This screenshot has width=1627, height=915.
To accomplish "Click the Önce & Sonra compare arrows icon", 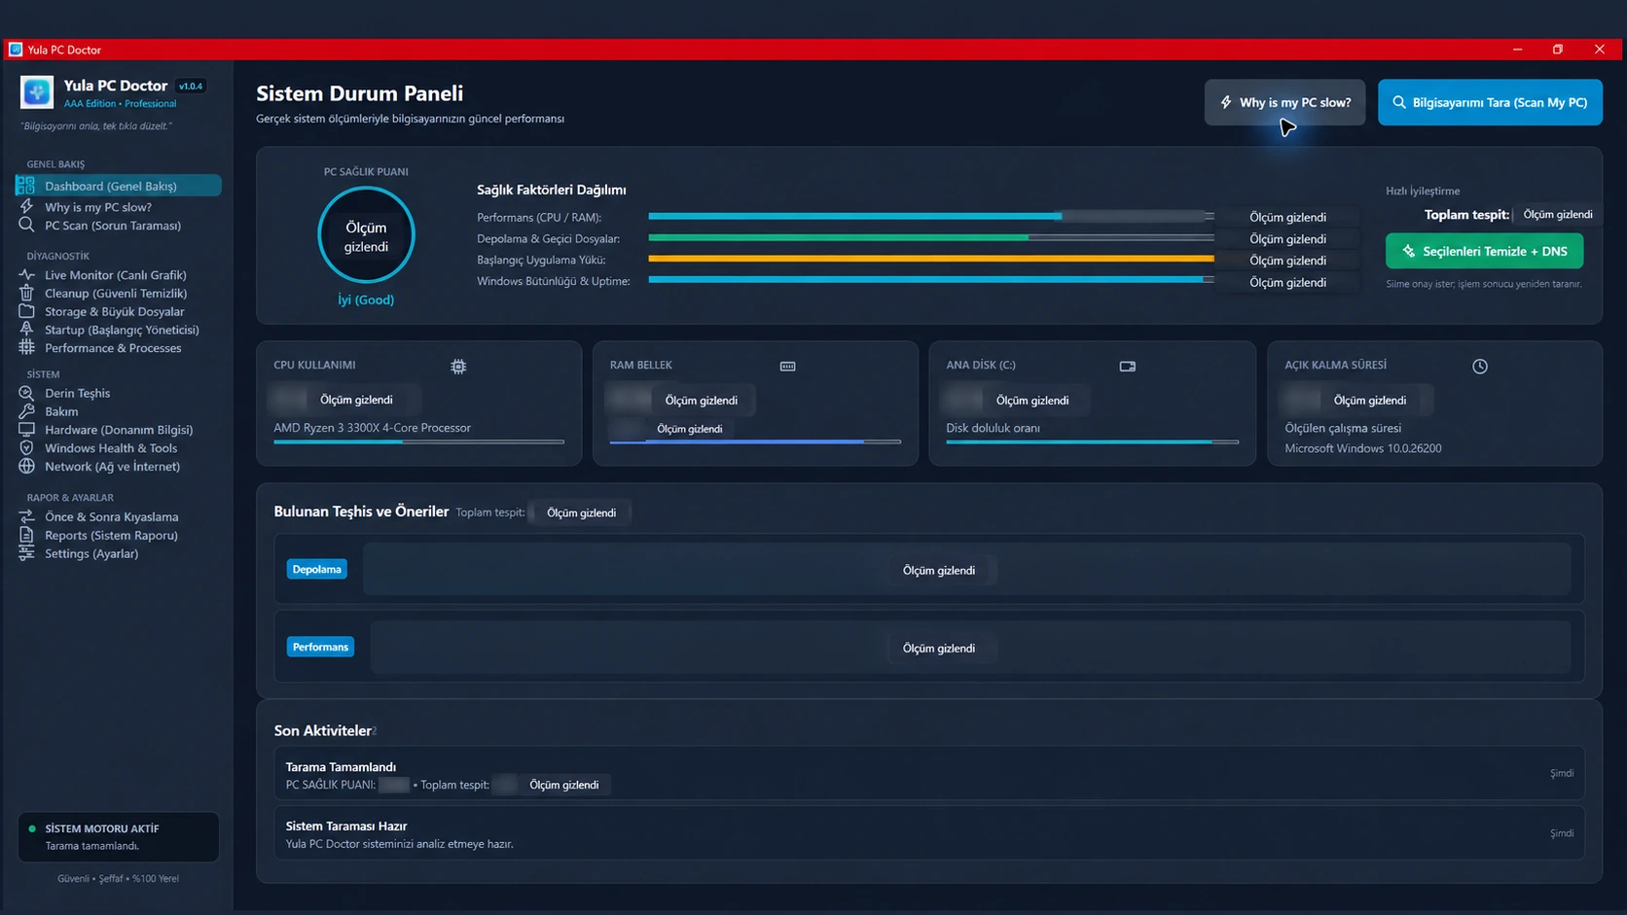I will (x=26, y=516).
